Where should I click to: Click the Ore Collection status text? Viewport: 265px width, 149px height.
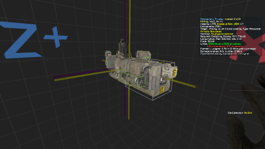click(240, 113)
